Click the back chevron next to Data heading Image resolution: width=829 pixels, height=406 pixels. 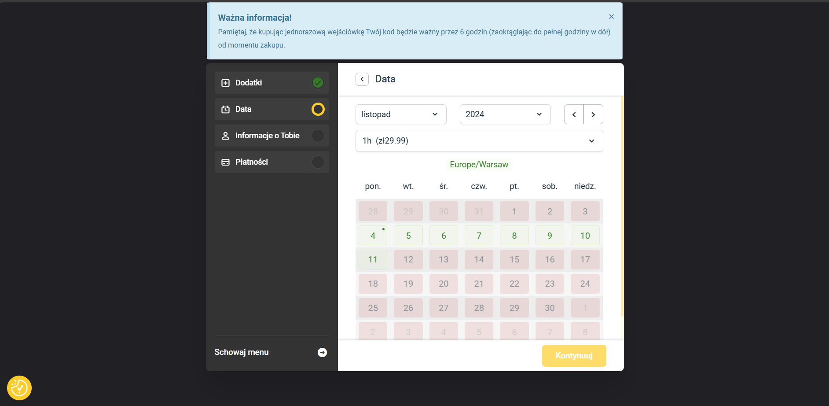[362, 79]
